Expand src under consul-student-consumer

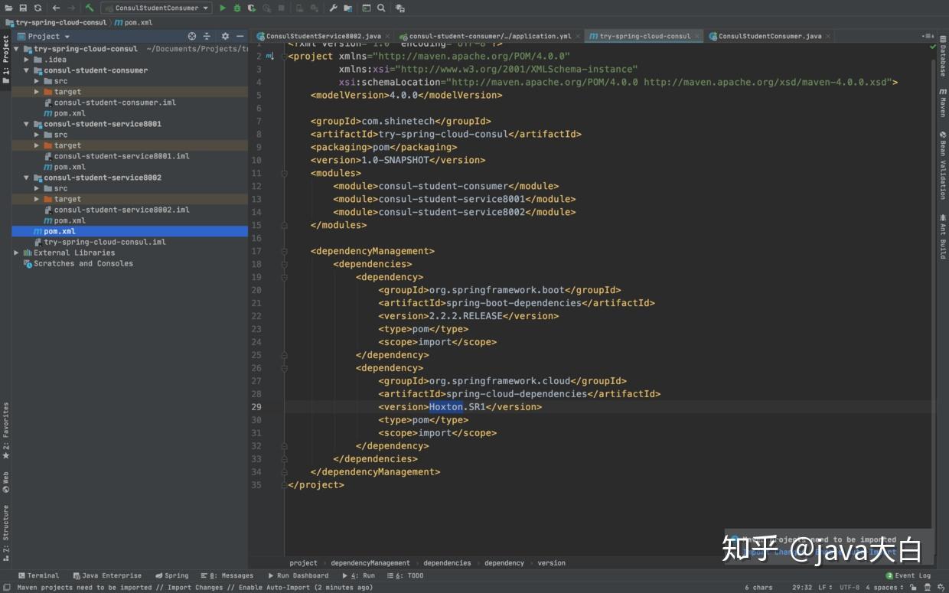pos(37,80)
